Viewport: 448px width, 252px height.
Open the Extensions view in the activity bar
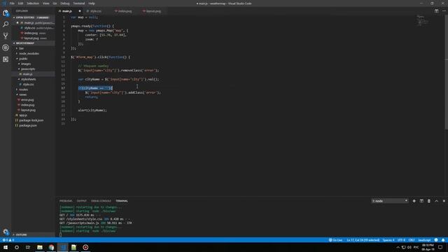click(6, 59)
